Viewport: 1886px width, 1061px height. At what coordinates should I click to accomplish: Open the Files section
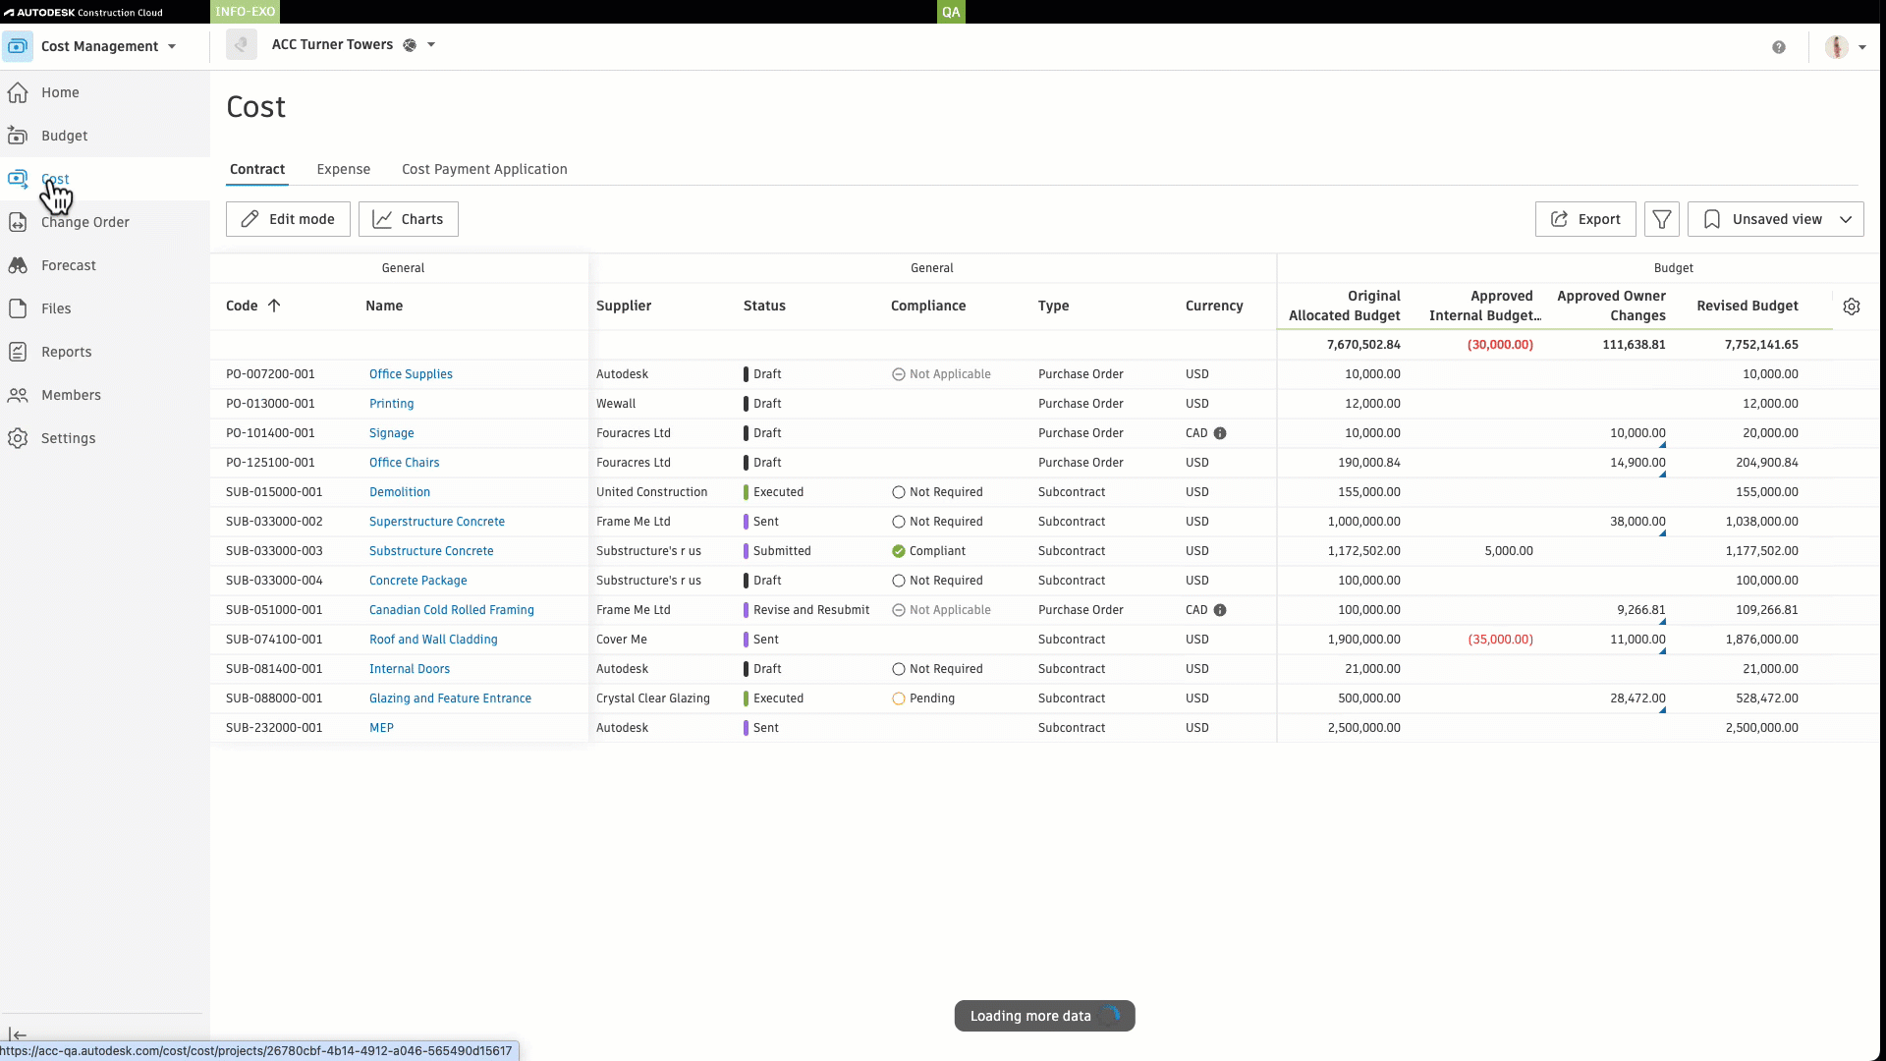[55, 308]
